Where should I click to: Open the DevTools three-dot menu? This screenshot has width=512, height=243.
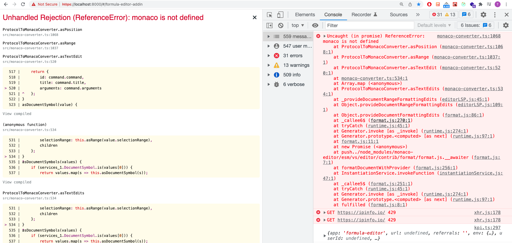click(495, 15)
